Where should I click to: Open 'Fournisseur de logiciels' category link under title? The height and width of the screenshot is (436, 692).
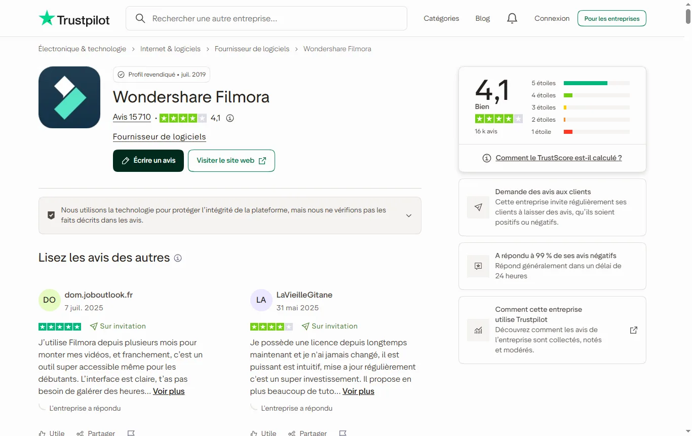pyautogui.click(x=160, y=137)
